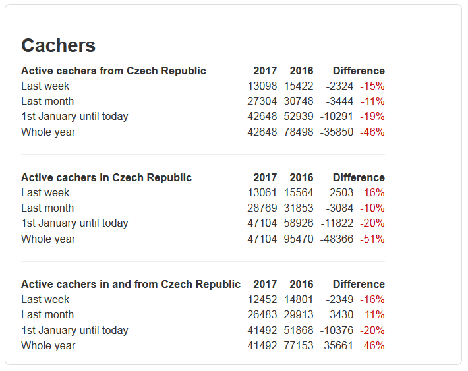Viewport: 468px width, 371px height.
Task: Click '1st January until today' in third table
Action: 74,330
